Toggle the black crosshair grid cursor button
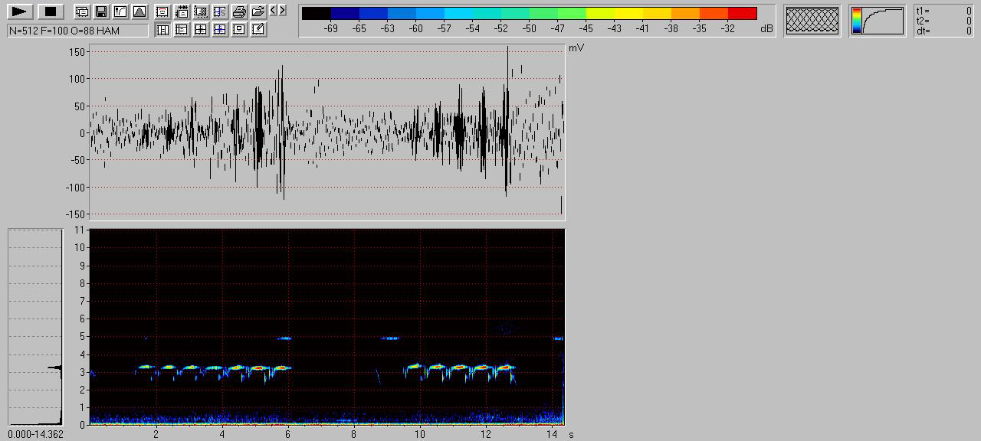 point(201,29)
